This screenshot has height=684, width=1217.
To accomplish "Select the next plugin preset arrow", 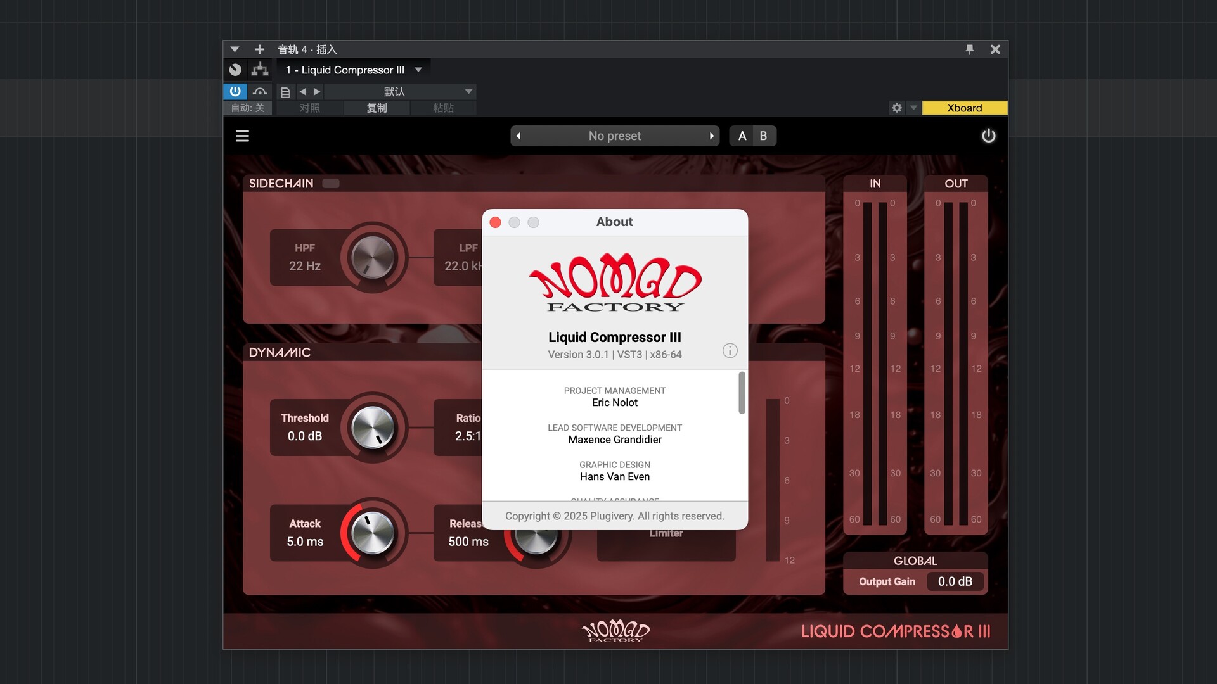I will click(x=711, y=136).
